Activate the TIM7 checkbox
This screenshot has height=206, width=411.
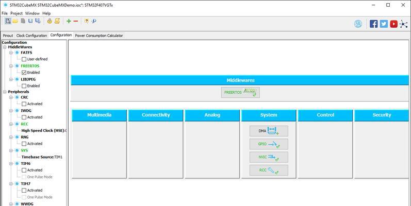(24, 191)
